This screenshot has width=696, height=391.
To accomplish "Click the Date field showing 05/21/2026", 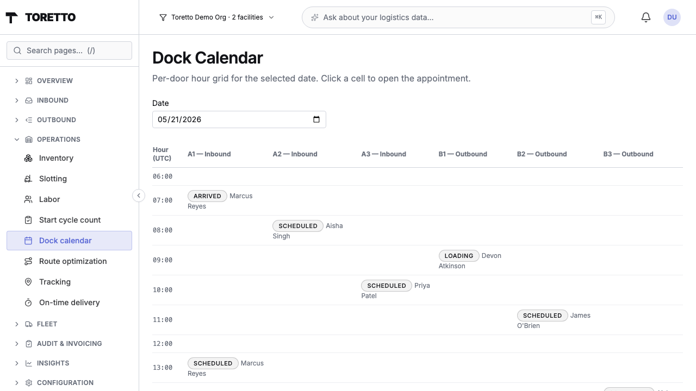I will 239,119.
